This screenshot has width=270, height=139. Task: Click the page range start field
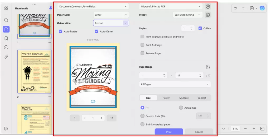[153, 76]
